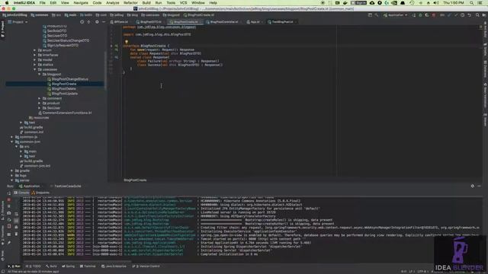The height and width of the screenshot is (274, 488).
Task: Click the rerun icon in Run panel
Action: 9,193
